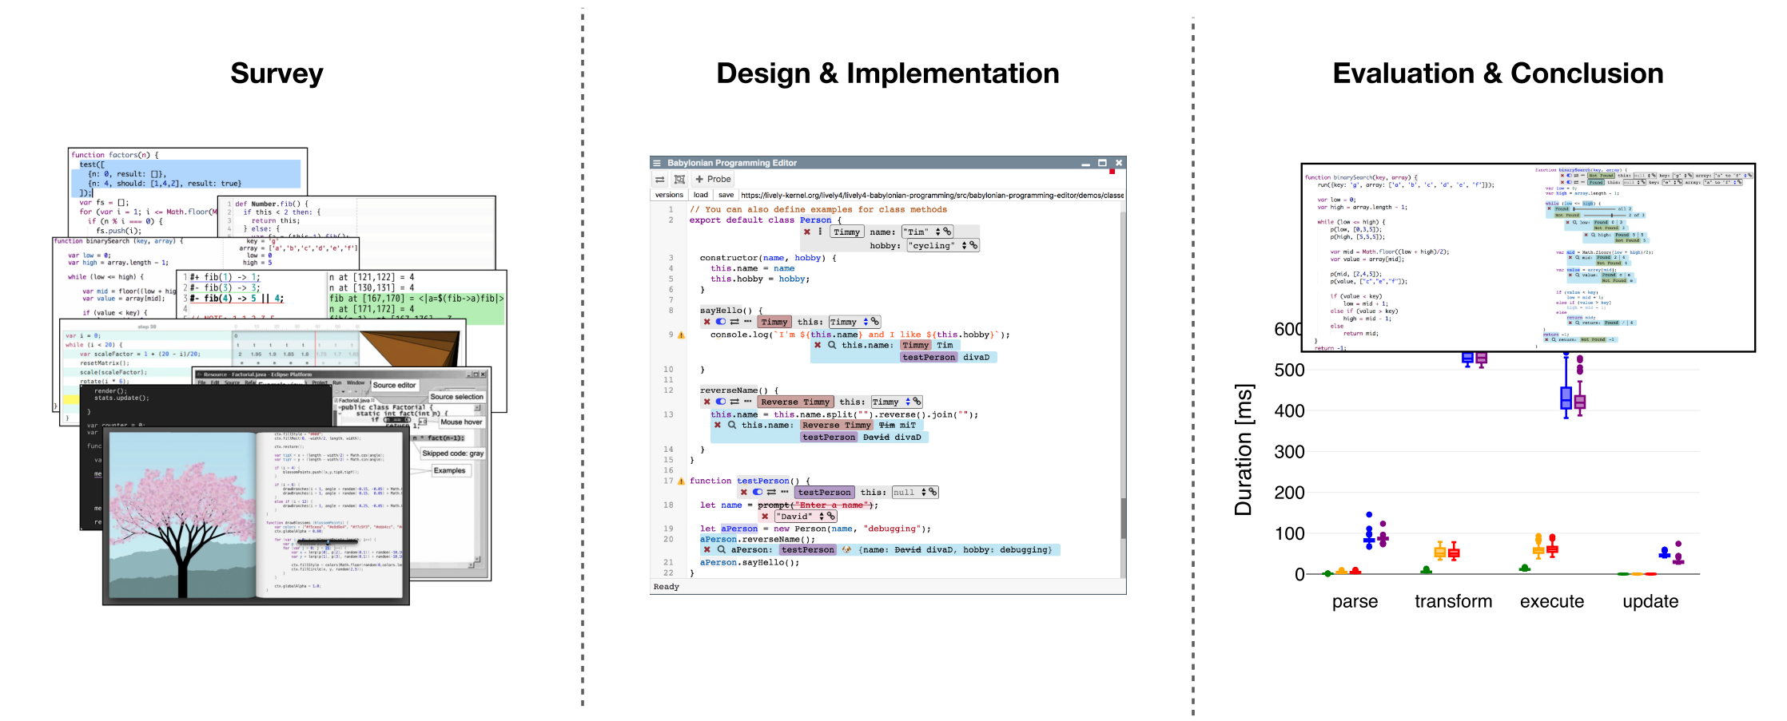Screen dimensions: 1787x721
Task: Click the ellipsis on the Reverse Timmy example
Action: pos(747,402)
